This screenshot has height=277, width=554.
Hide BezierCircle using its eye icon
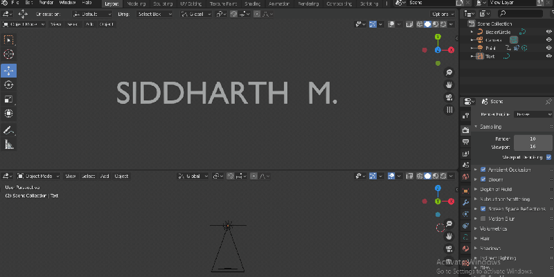click(x=548, y=32)
